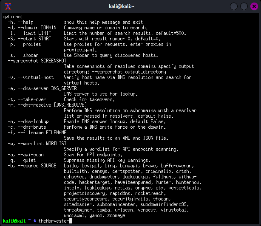Screen dimensions: 261x226
Task: Click the text cursor after theHarvester
Action: click(x=70, y=221)
